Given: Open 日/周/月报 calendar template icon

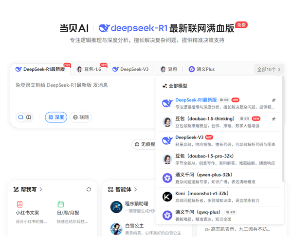Looking at the screenshot, I should [x=61, y=204].
